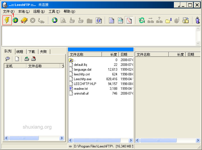The height and width of the screenshot is (150, 202).
Task: Click the greyed folders with arrow icon
Action: point(151,20)
